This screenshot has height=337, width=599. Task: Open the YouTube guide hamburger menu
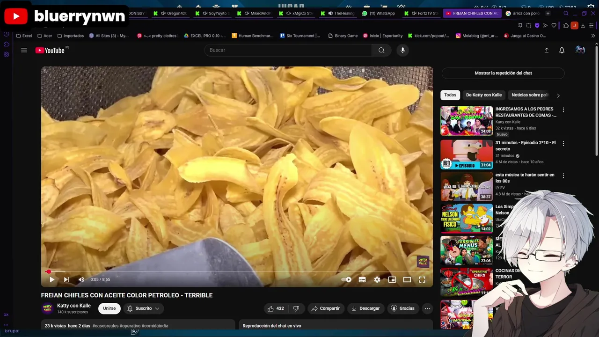click(24, 50)
